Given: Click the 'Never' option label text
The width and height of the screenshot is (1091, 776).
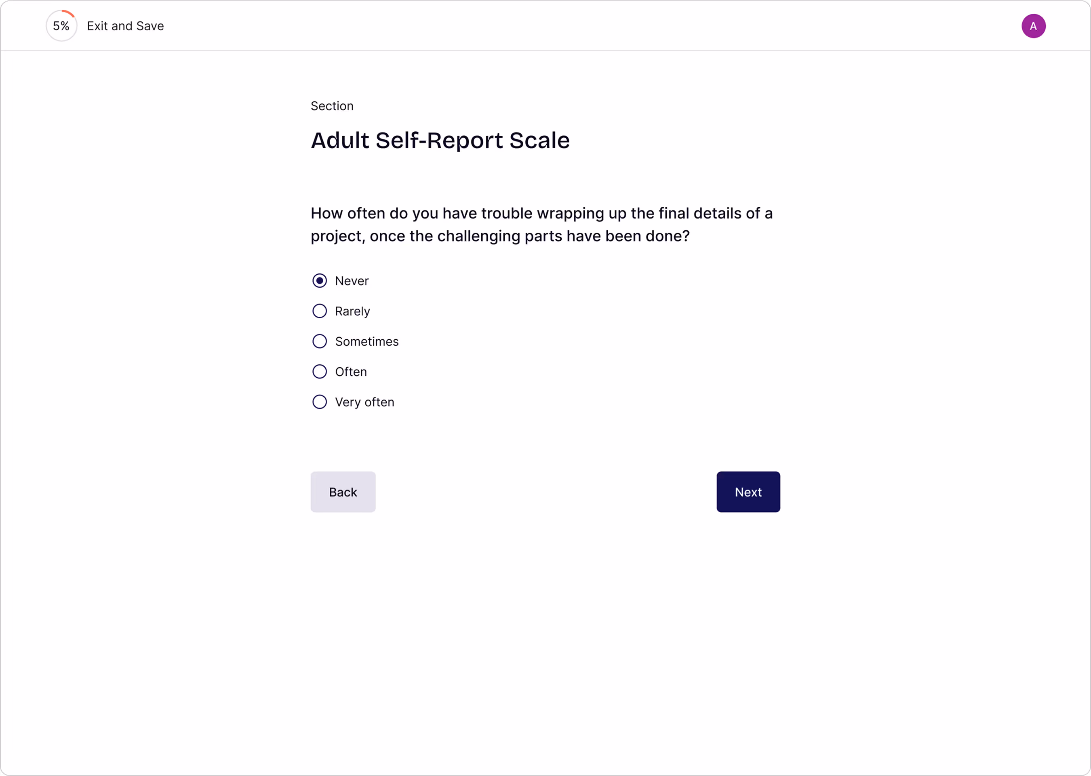Looking at the screenshot, I should 352,281.
